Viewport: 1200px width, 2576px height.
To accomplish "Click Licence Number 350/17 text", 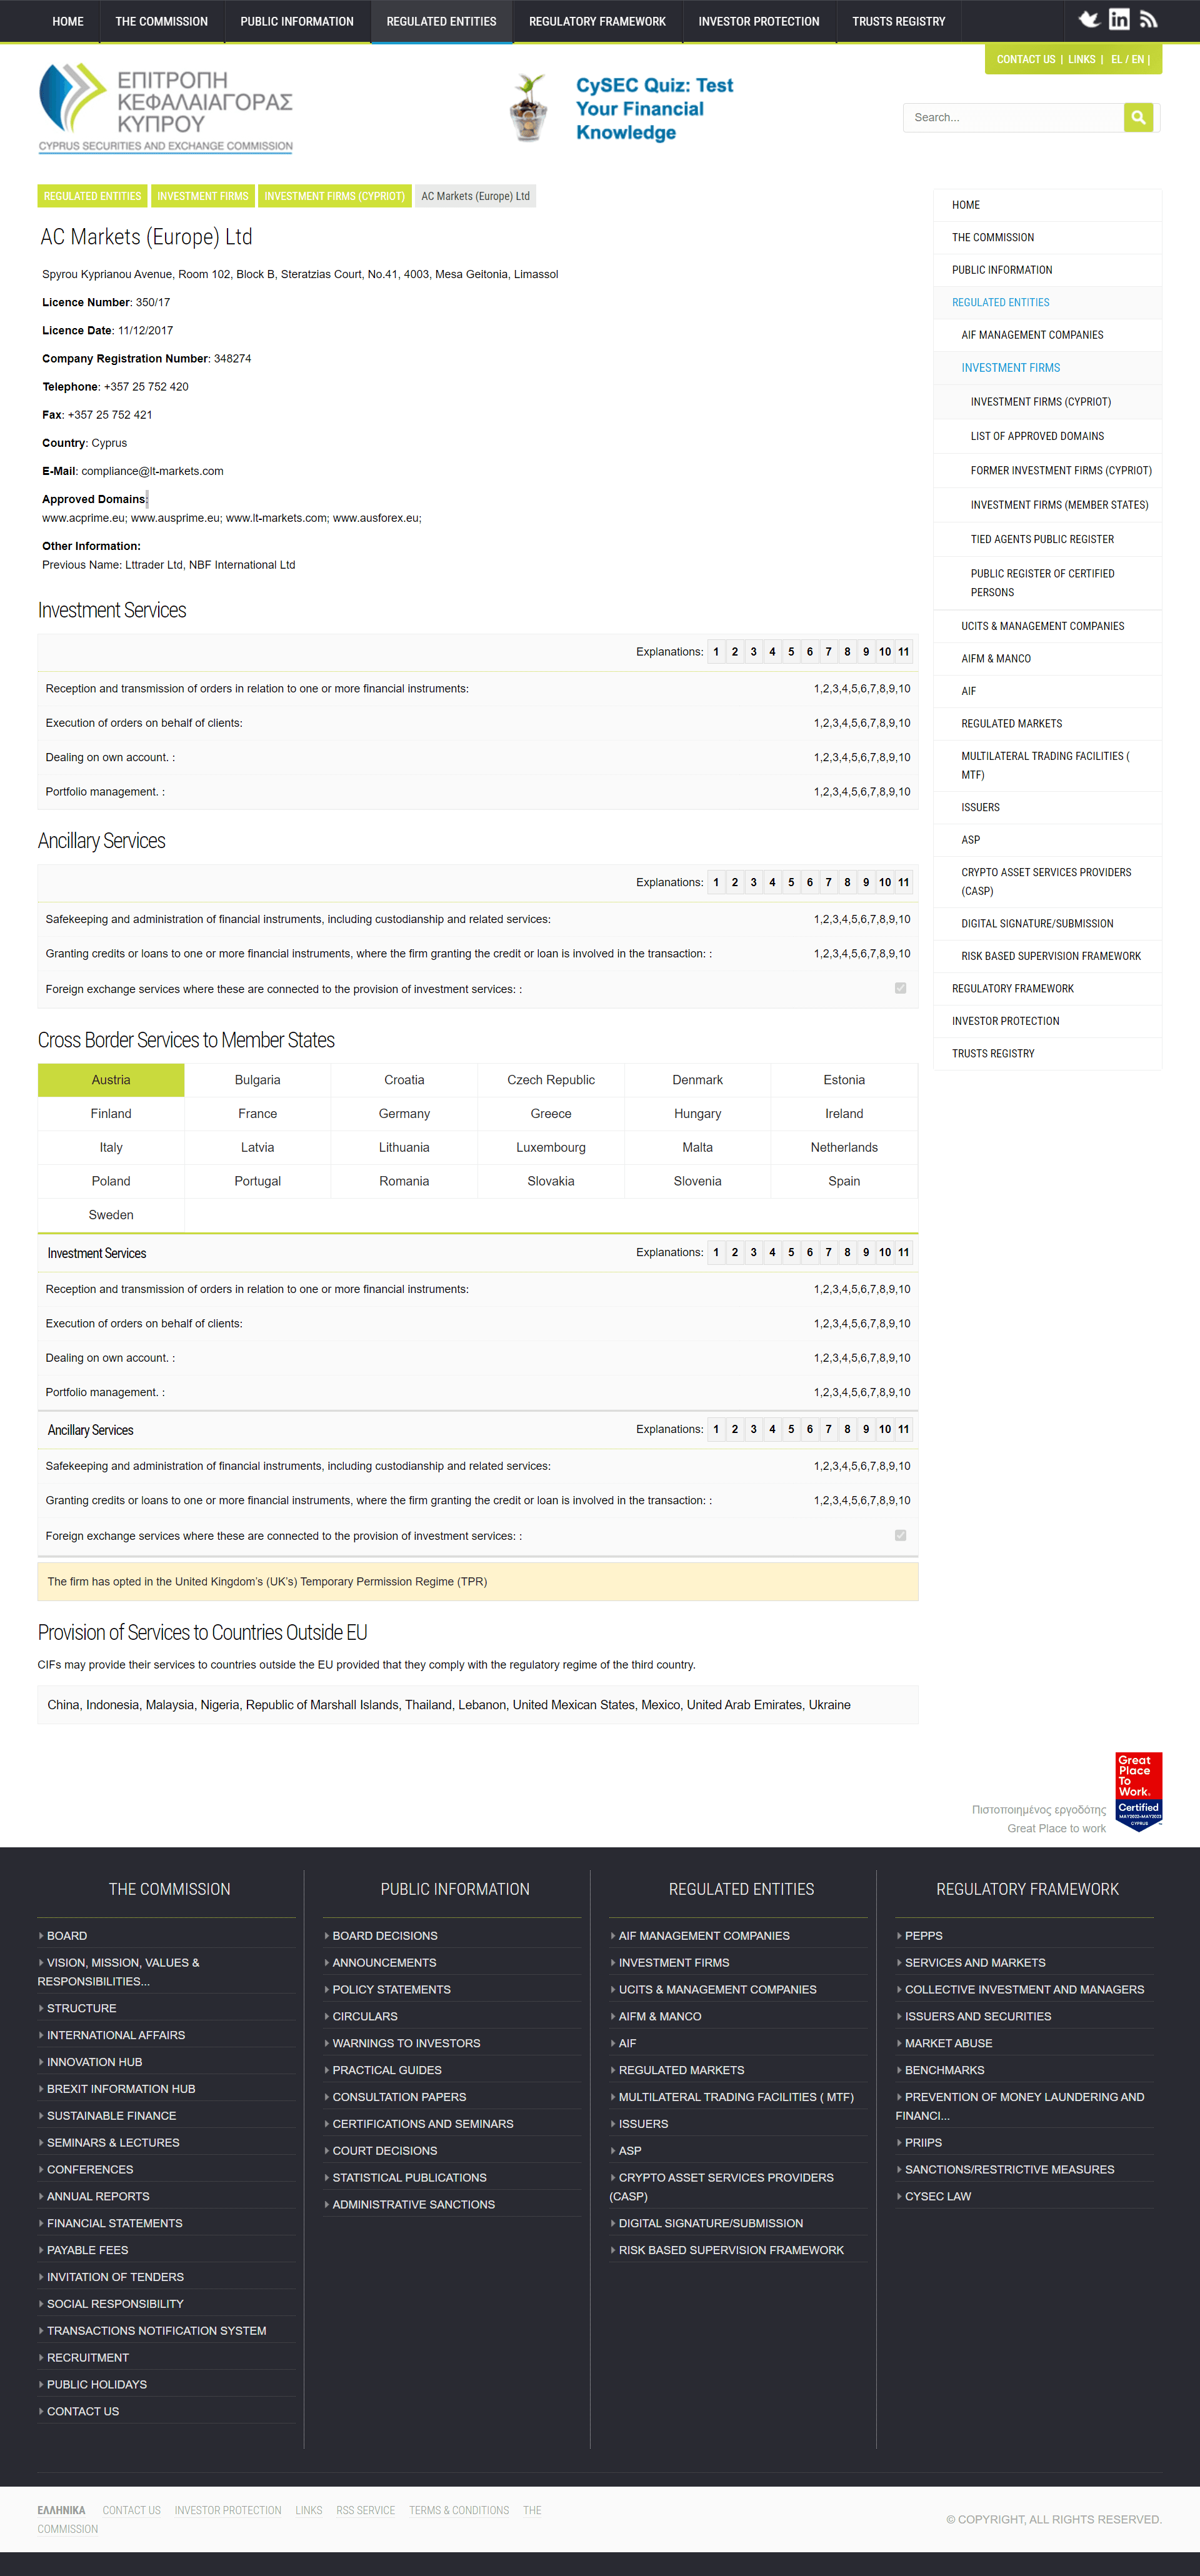I will (x=106, y=302).
